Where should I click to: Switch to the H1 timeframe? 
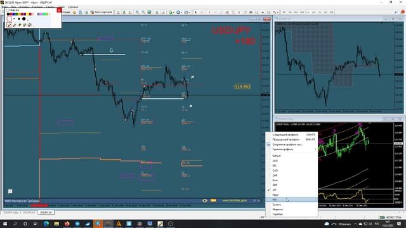[308, 12]
